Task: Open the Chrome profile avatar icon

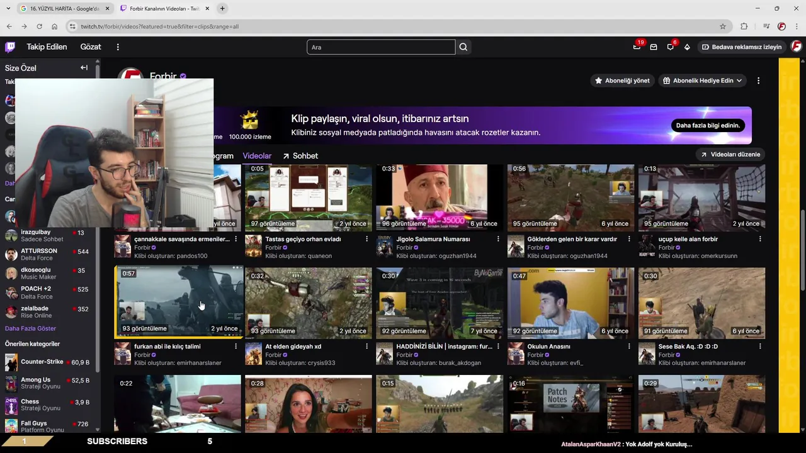Action: [x=781, y=26]
